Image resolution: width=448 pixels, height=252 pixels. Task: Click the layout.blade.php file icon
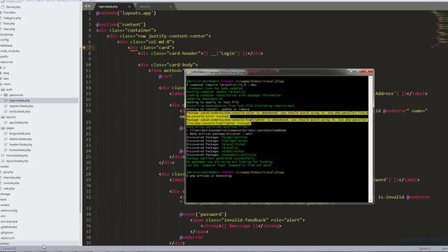tap(3, 161)
